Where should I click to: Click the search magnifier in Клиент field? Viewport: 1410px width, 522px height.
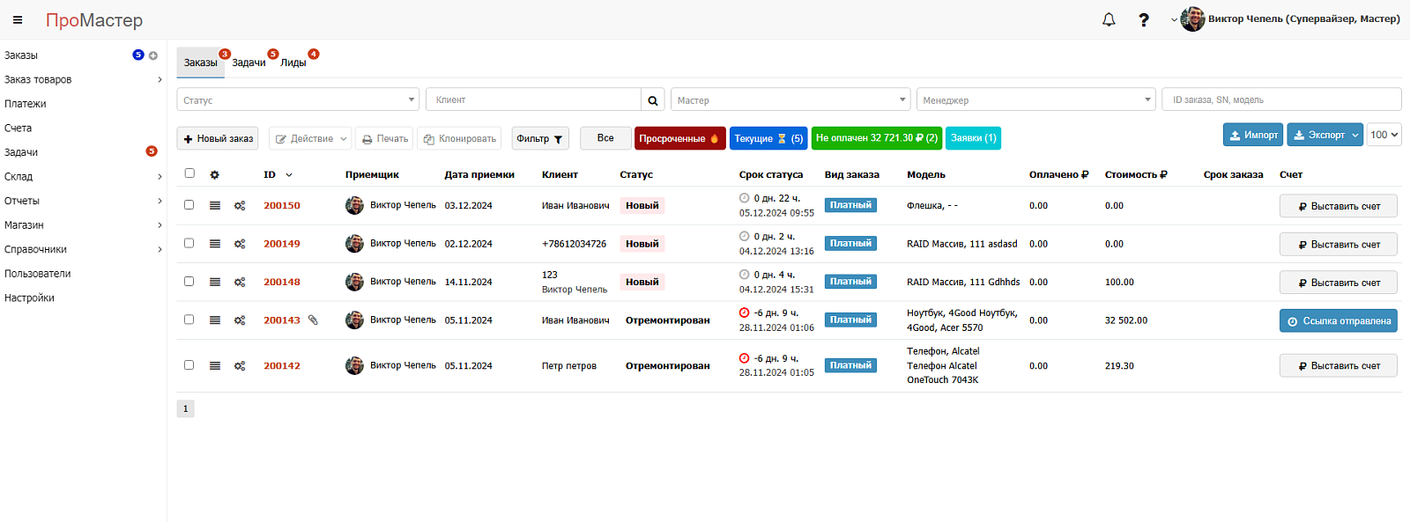(653, 100)
